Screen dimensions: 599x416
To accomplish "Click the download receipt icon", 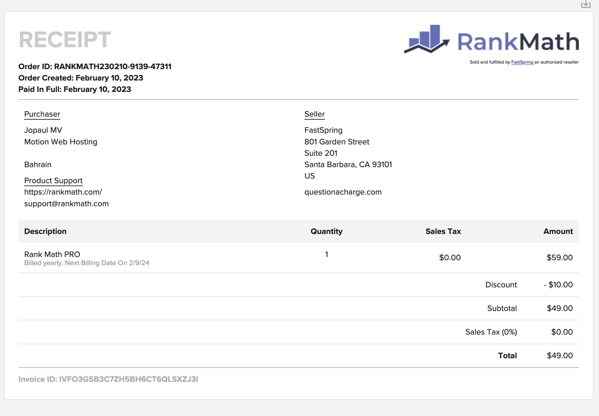I will tap(586, 4).
